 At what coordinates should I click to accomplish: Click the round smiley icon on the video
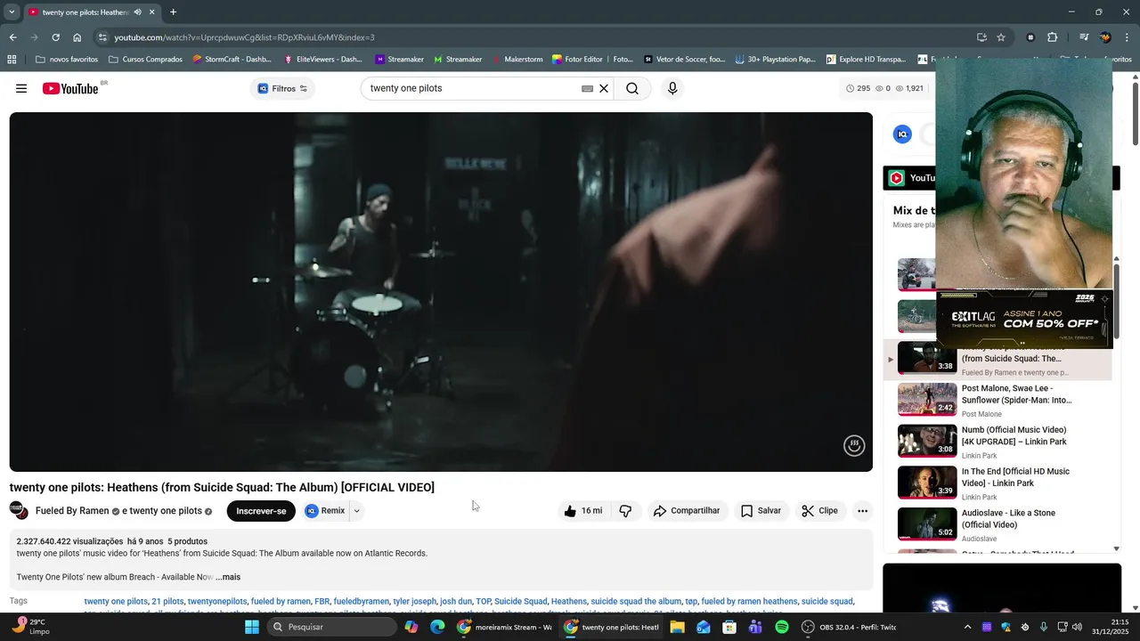854,446
